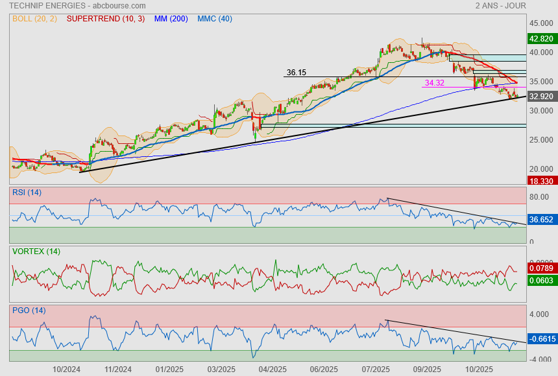Click the 2 ANS - JOUR period label
This screenshot has width=558, height=376.
pos(500,6)
